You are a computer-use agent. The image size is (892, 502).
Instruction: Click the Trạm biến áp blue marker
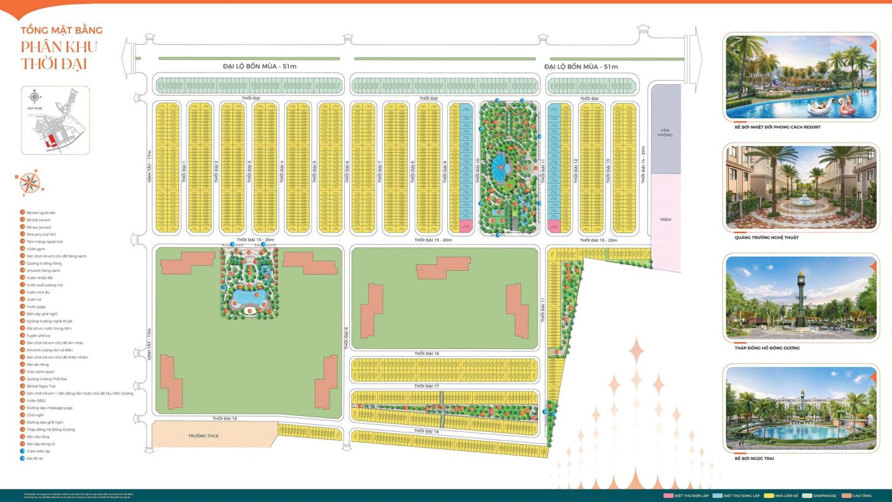click(22, 451)
